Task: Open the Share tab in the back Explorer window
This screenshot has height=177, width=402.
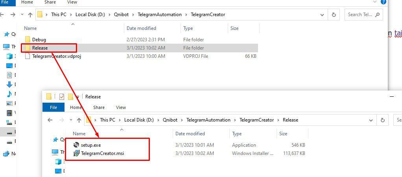Action: pos(50,2)
